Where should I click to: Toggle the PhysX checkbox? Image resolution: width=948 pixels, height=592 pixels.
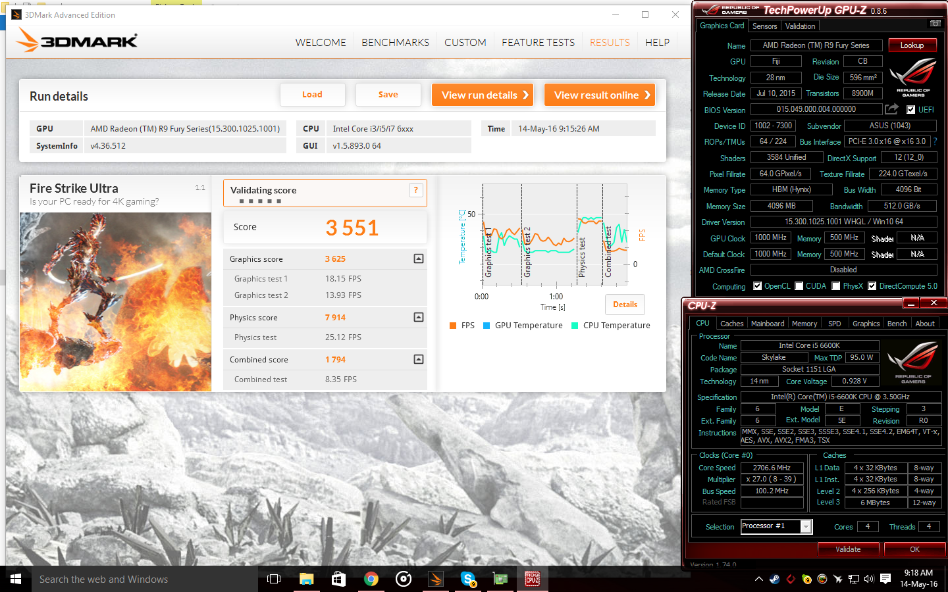pos(836,286)
